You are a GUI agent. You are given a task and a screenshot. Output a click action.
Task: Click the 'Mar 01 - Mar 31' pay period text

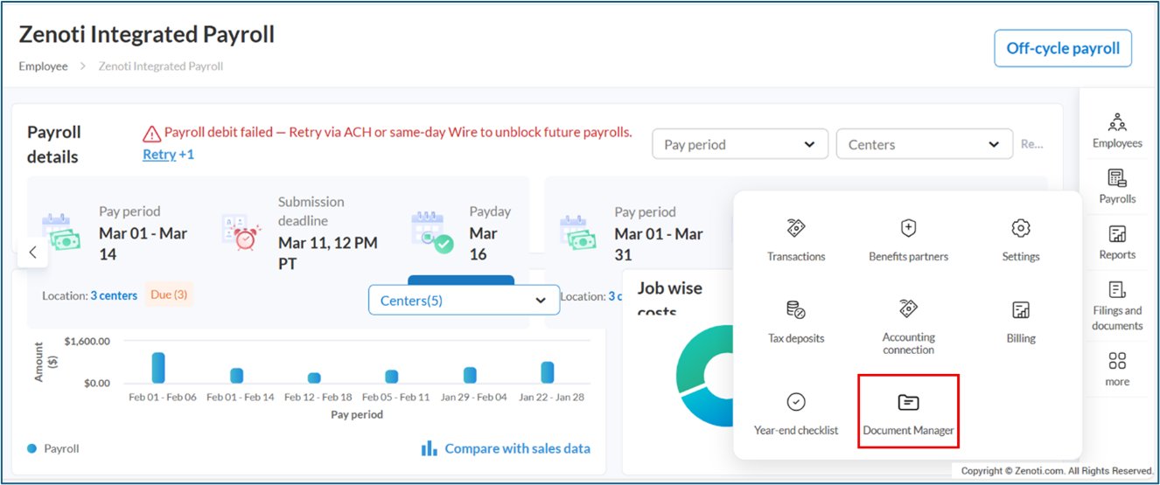659,244
